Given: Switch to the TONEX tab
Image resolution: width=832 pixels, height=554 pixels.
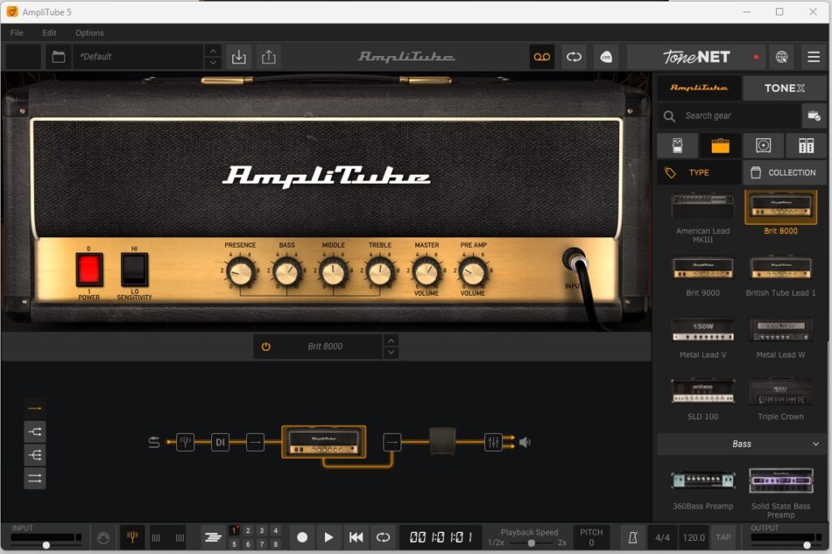Looking at the screenshot, I should (784, 88).
